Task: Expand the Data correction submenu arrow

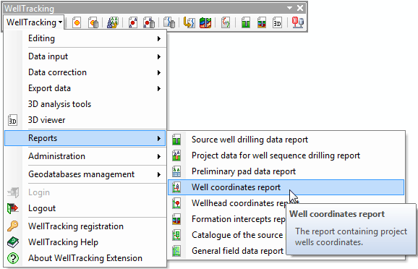Action: coord(159,72)
